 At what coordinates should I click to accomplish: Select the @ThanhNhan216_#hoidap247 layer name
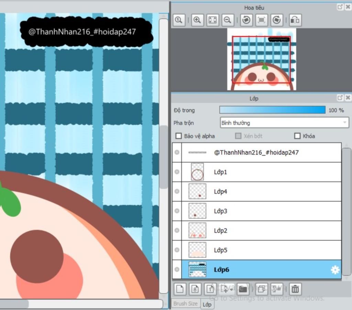(256, 152)
